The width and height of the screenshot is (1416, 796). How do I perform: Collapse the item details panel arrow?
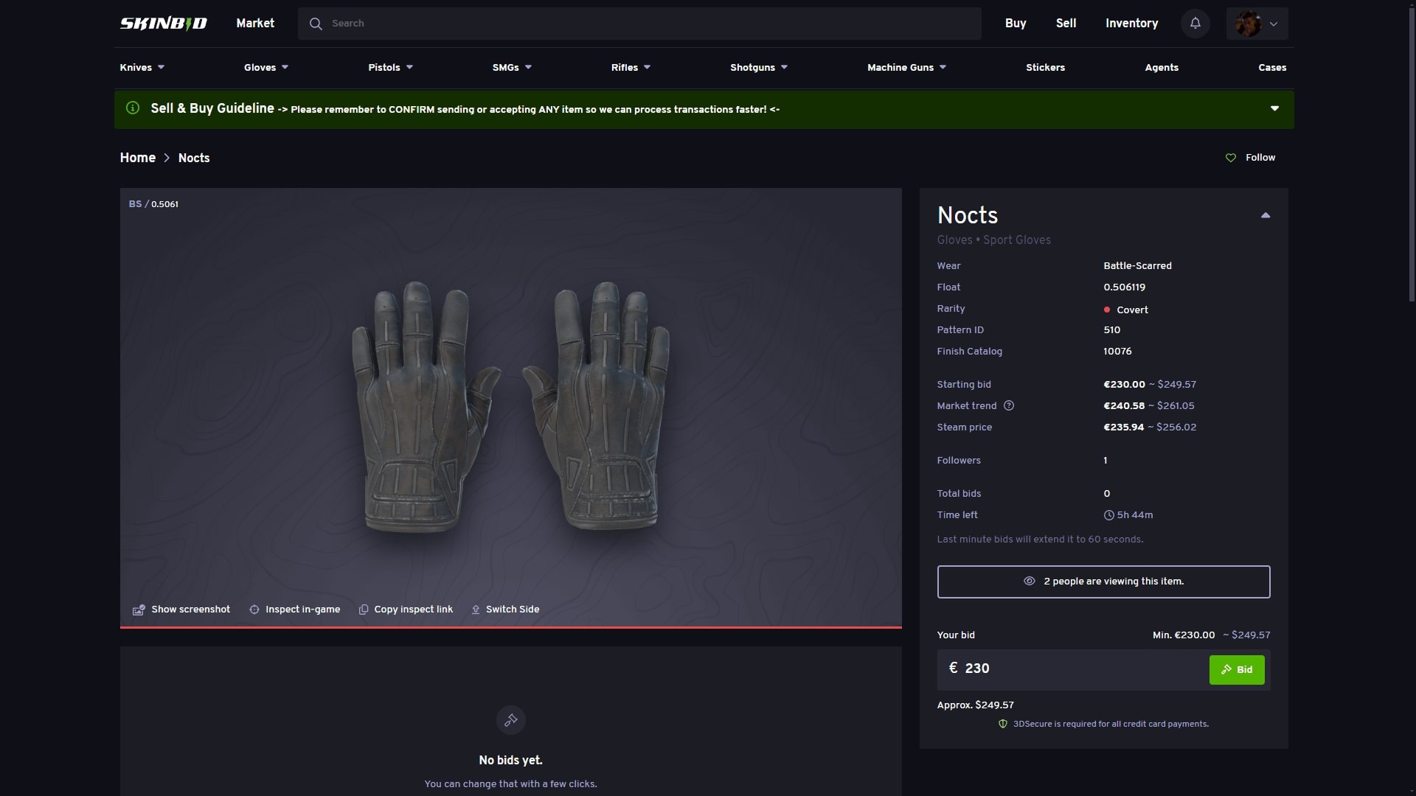pyautogui.click(x=1265, y=214)
